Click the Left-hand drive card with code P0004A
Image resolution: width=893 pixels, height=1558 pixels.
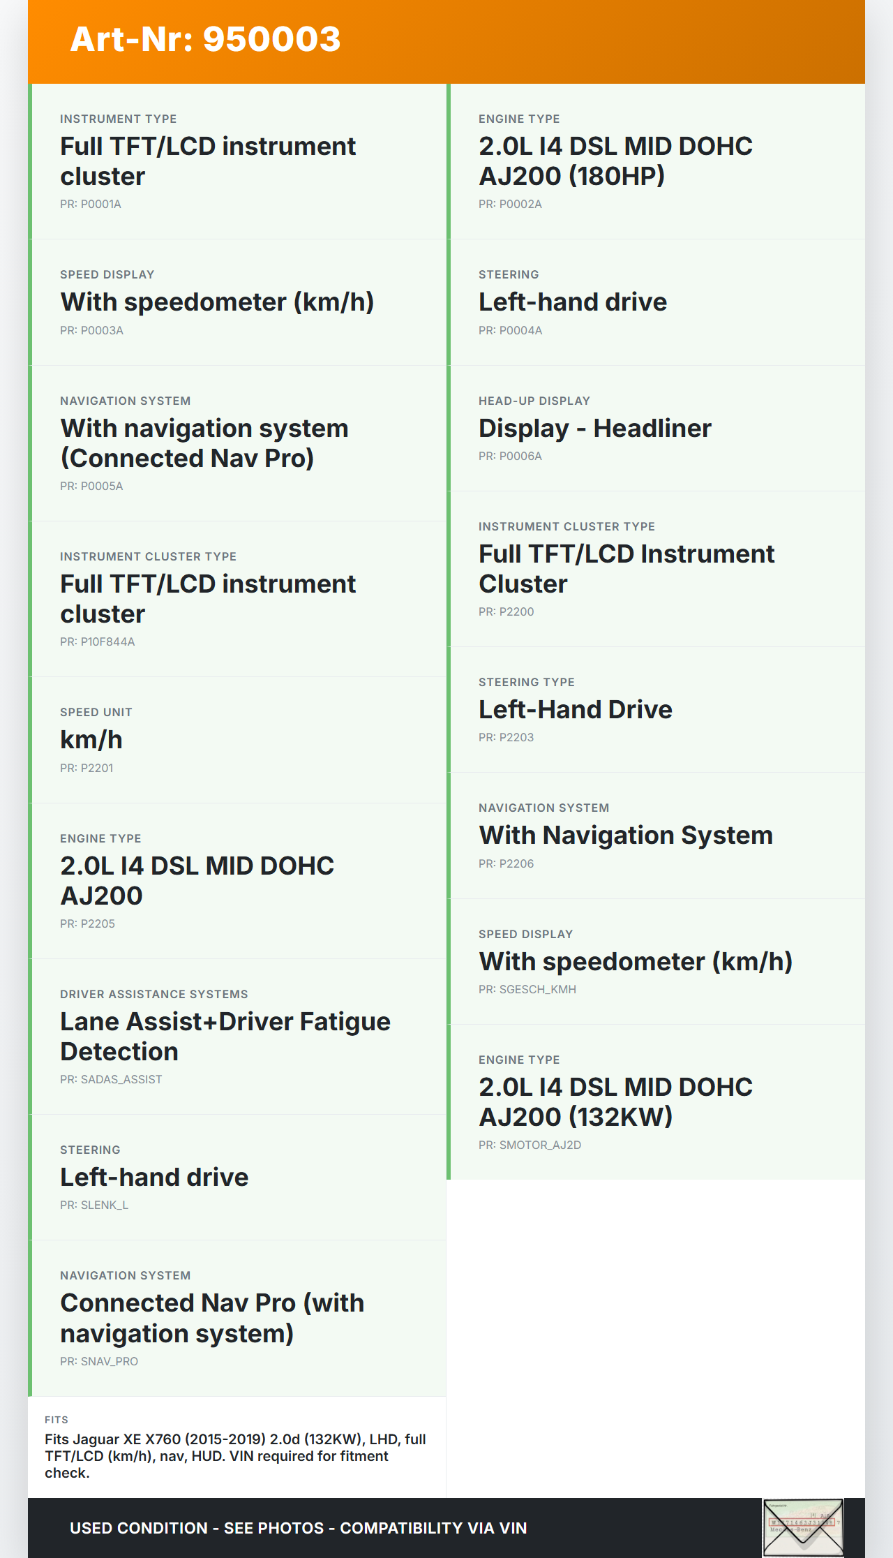[656, 302]
